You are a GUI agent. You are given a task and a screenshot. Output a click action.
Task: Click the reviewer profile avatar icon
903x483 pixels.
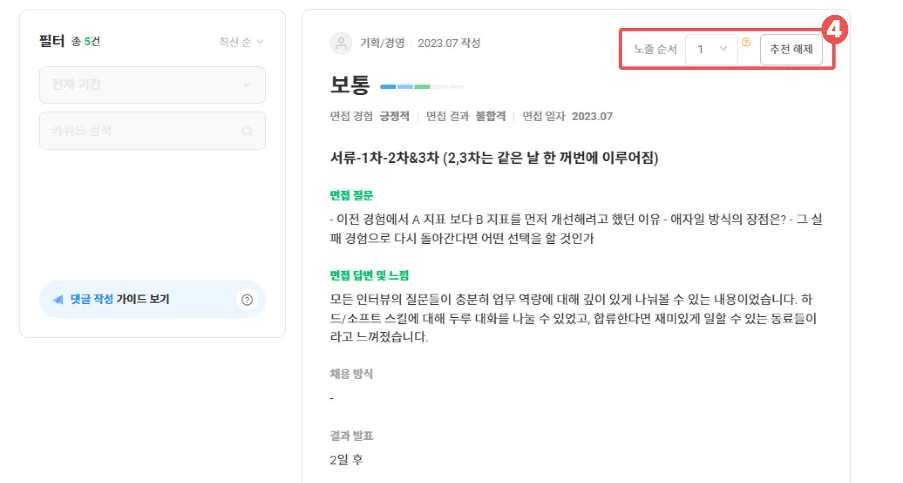pyautogui.click(x=341, y=43)
